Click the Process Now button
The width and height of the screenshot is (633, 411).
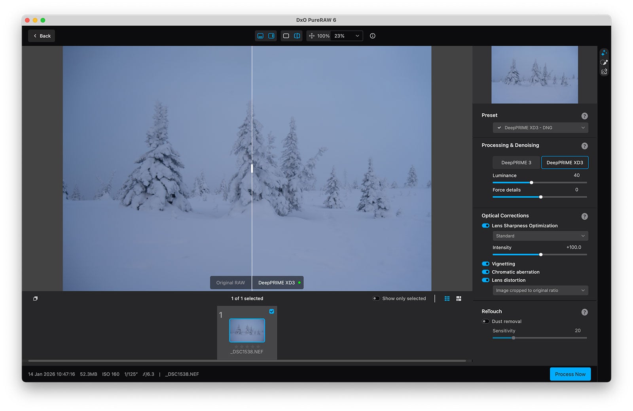click(x=570, y=374)
